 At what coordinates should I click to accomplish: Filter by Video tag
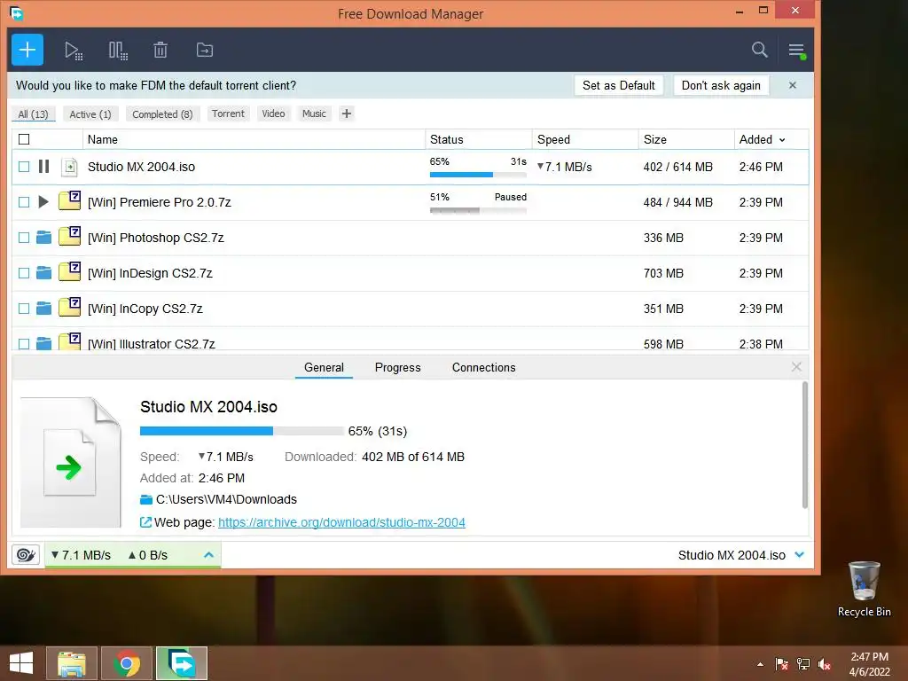(273, 113)
